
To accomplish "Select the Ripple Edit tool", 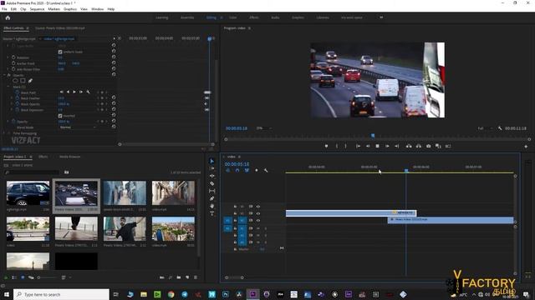I will pyautogui.click(x=211, y=176).
